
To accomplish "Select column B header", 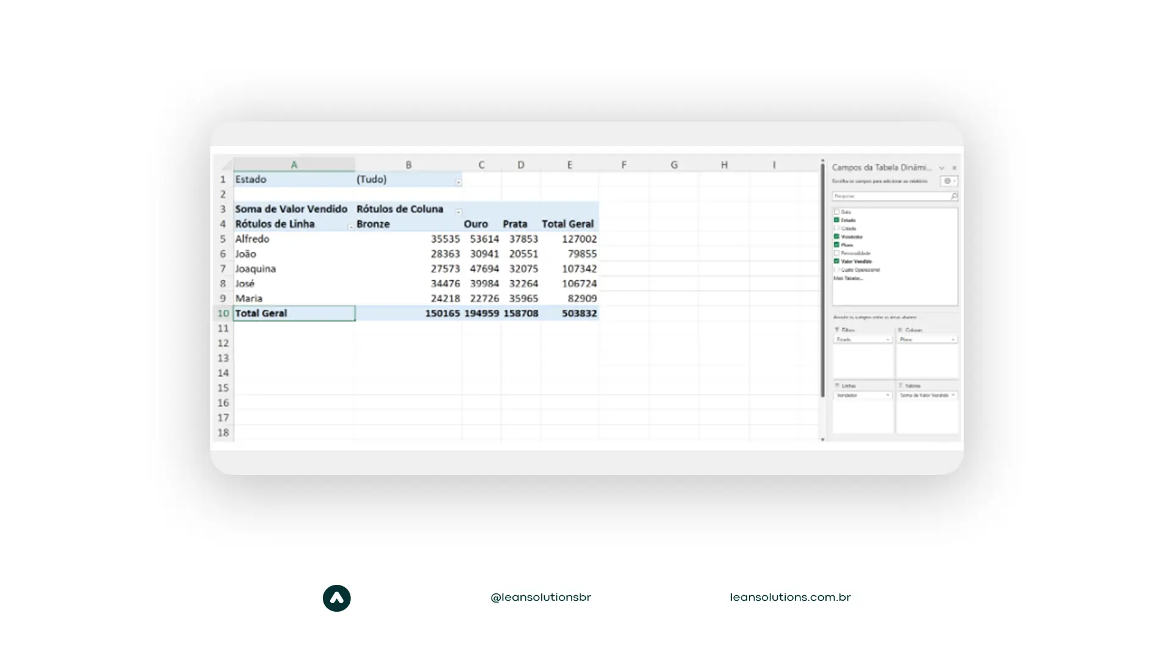I will 408,165.
